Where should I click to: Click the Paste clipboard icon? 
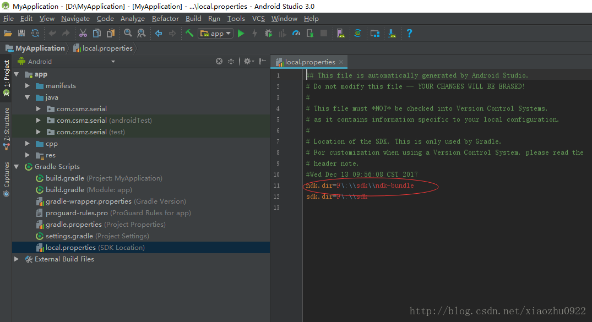(x=111, y=34)
